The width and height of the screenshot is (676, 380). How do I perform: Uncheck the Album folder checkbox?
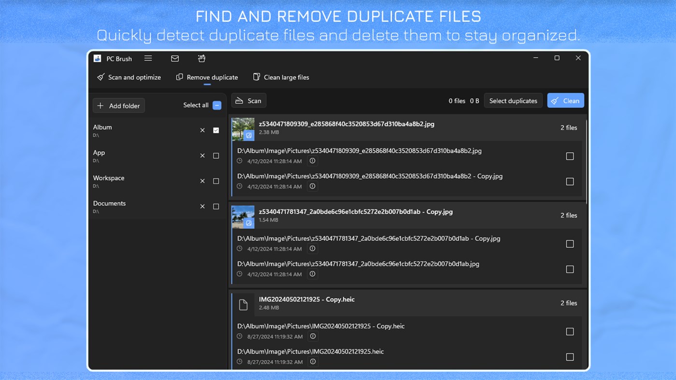tap(216, 130)
